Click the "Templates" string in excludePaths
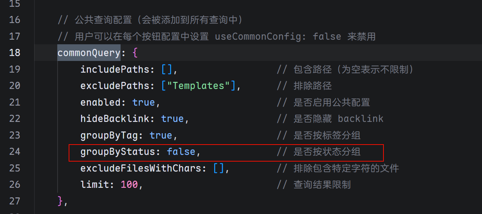 [x=201, y=86]
